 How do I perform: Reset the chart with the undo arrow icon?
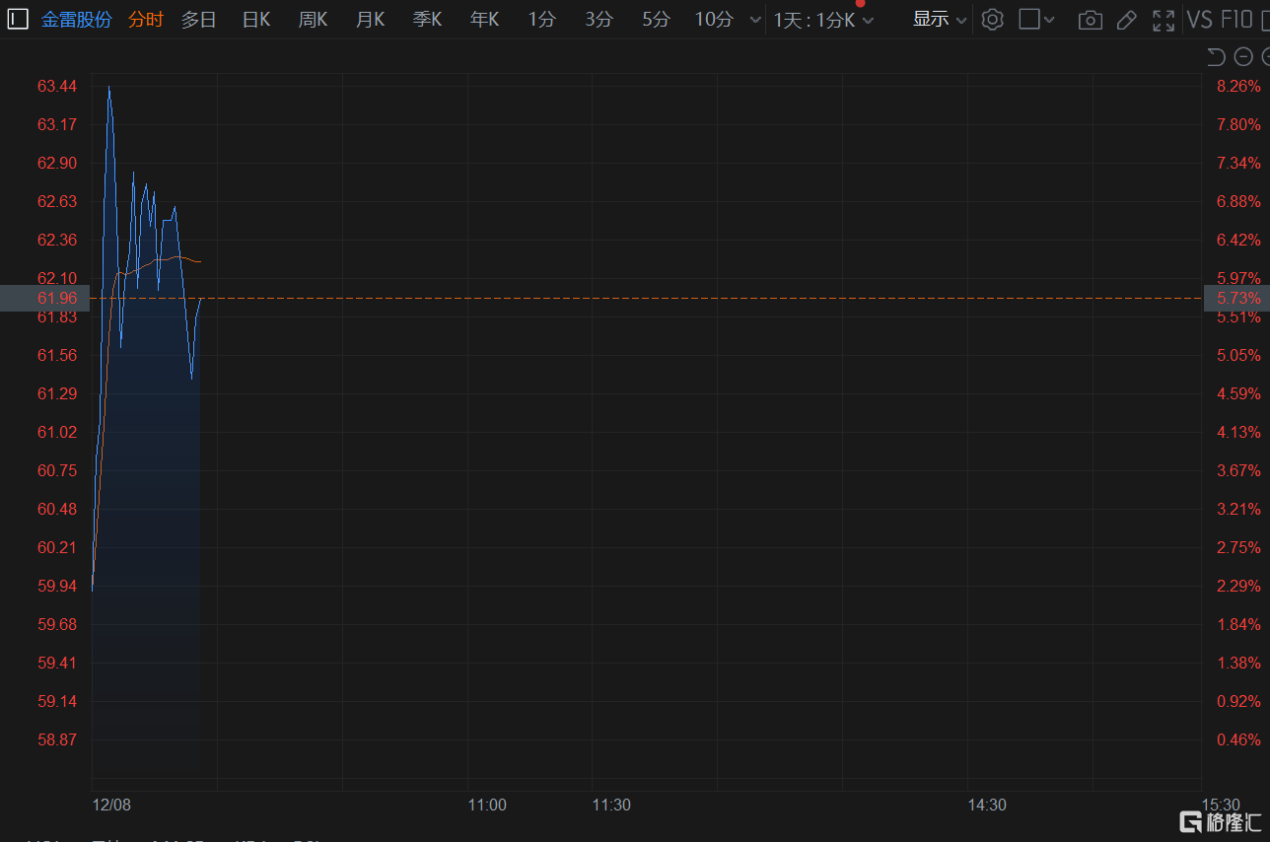(x=1216, y=57)
